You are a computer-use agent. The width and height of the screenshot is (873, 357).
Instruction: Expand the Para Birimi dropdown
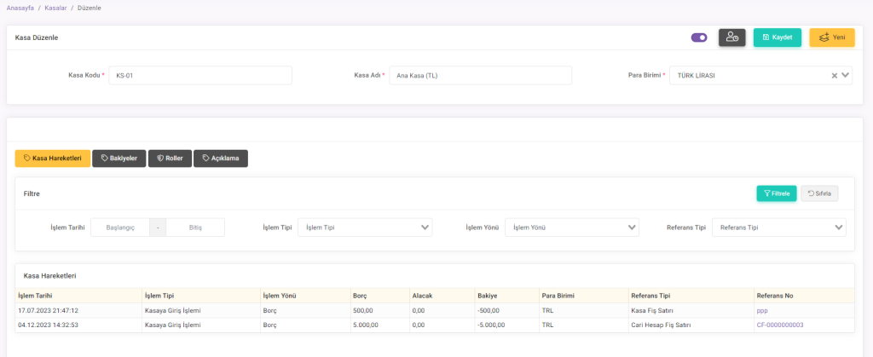tap(846, 75)
